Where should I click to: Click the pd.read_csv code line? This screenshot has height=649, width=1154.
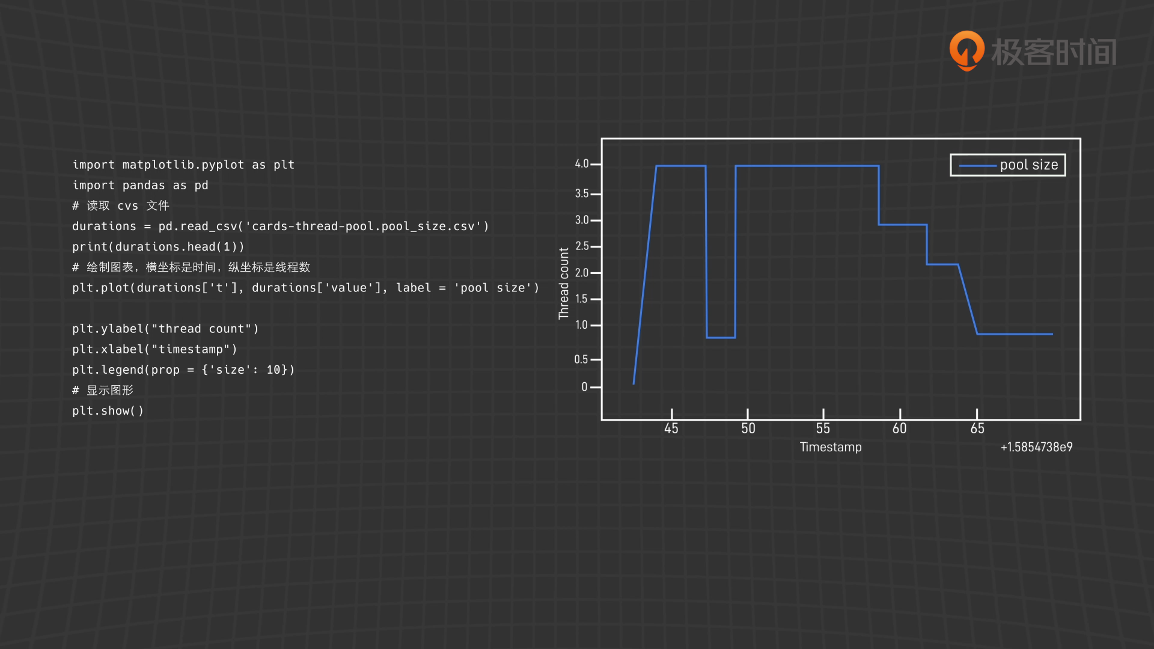[281, 226]
